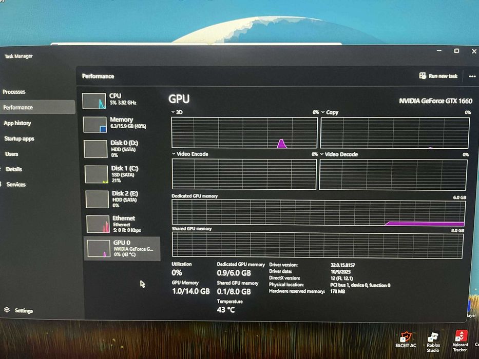Select the Memory usage graph thumbnail
This screenshot has height=359, width=479.
click(94, 125)
